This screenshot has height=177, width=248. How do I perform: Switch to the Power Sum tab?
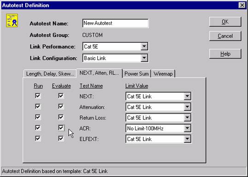136,74
